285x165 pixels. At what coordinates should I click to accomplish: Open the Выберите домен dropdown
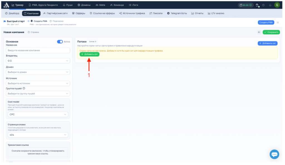pyautogui.click(x=38, y=72)
